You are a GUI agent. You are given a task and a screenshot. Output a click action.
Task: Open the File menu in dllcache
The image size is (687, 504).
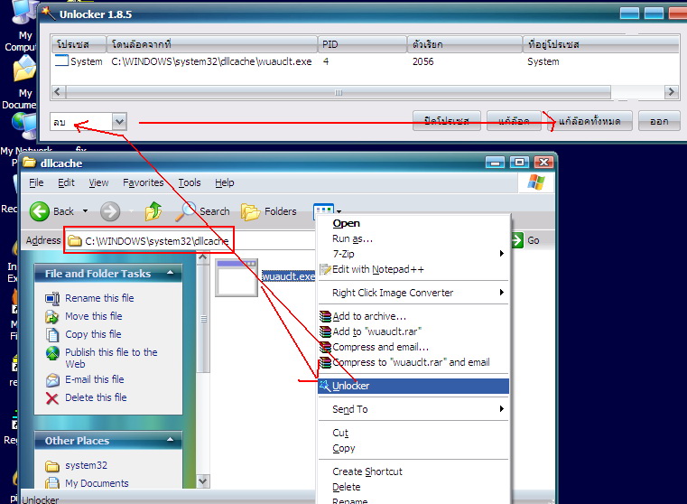[x=36, y=182]
